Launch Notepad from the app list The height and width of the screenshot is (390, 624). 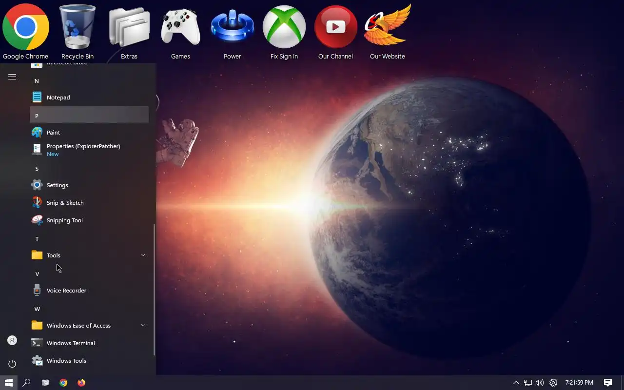coord(89,97)
